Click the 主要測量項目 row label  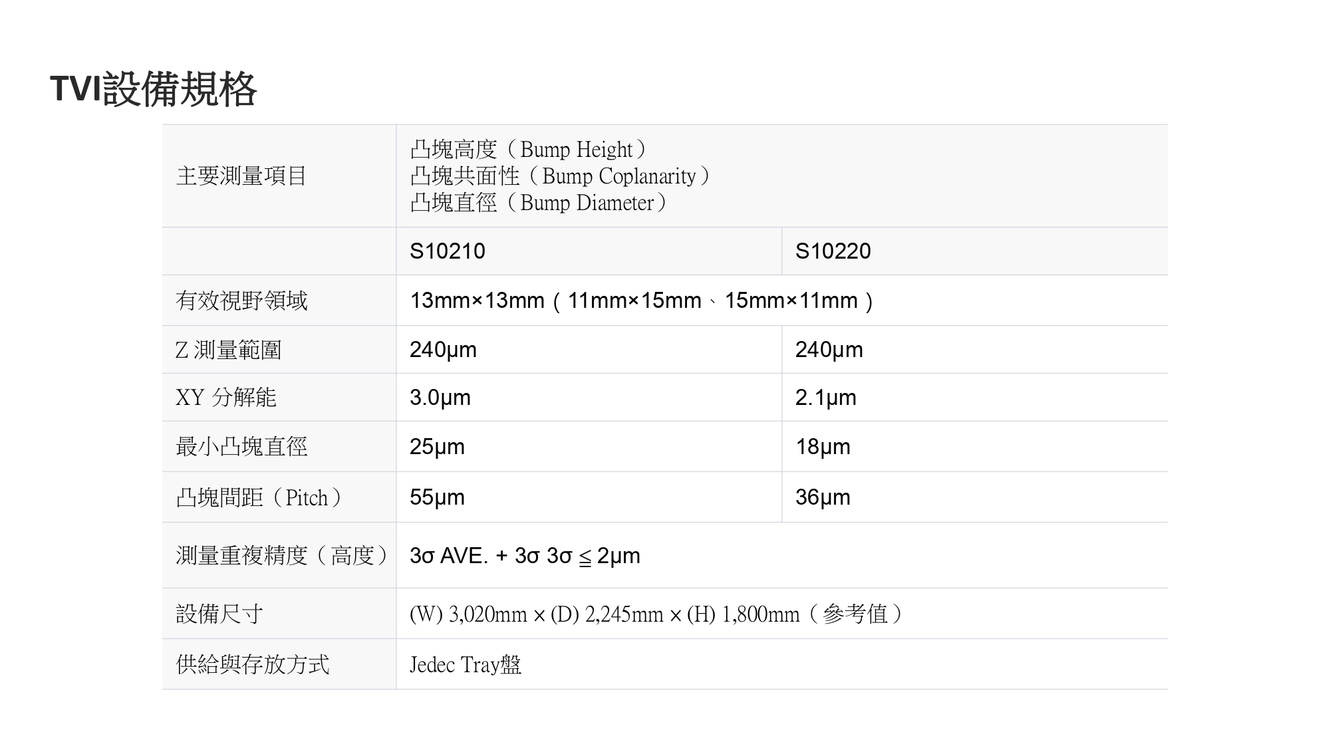coord(241,176)
